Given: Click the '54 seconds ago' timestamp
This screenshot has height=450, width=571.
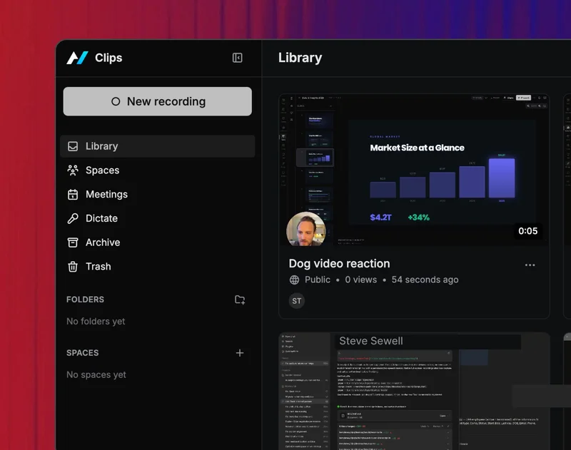Looking at the screenshot, I should coord(425,280).
